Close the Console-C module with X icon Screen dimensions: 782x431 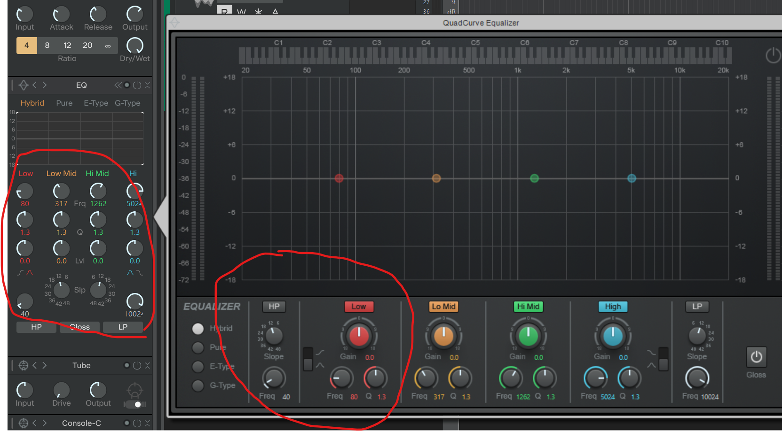[147, 423]
